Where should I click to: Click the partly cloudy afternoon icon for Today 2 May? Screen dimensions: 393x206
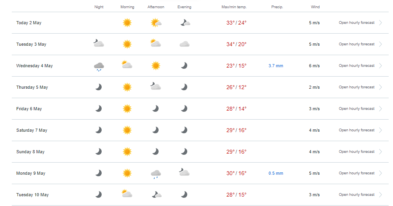[156, 23]
